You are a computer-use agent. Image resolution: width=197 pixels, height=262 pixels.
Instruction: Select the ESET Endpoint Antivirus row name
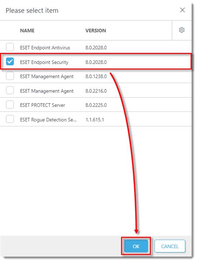pyautogui.click(x=45, y=48)
